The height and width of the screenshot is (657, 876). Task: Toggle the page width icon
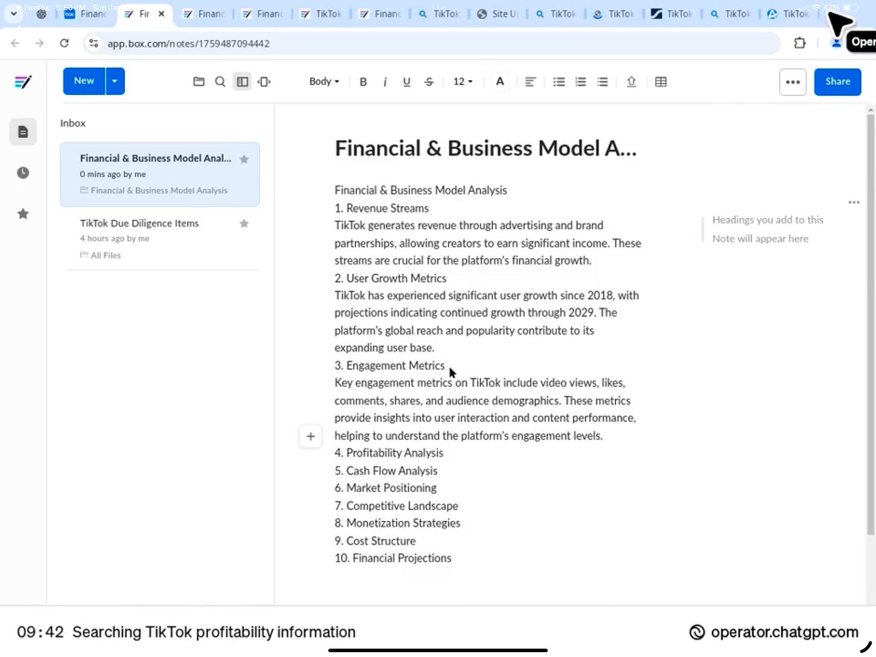pos(264,82)
